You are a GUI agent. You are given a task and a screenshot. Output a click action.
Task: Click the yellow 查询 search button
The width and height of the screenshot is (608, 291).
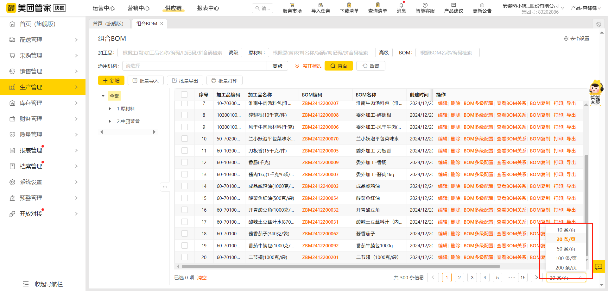click(x=339, y=66)
